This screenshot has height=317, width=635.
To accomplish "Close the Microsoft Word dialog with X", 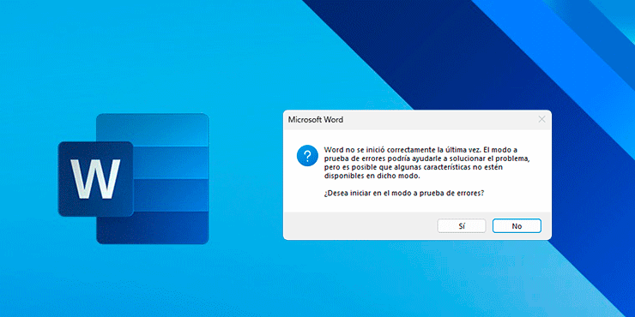I will 541,119.
